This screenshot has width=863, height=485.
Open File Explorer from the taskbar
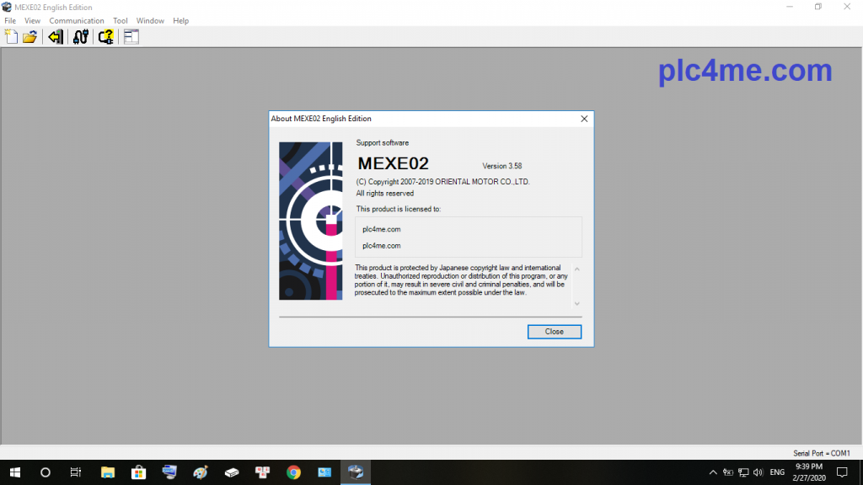pyautogui.click(x=107, y=472)
